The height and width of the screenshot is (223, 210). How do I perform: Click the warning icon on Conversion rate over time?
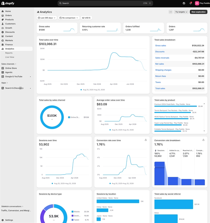point(146,140)
